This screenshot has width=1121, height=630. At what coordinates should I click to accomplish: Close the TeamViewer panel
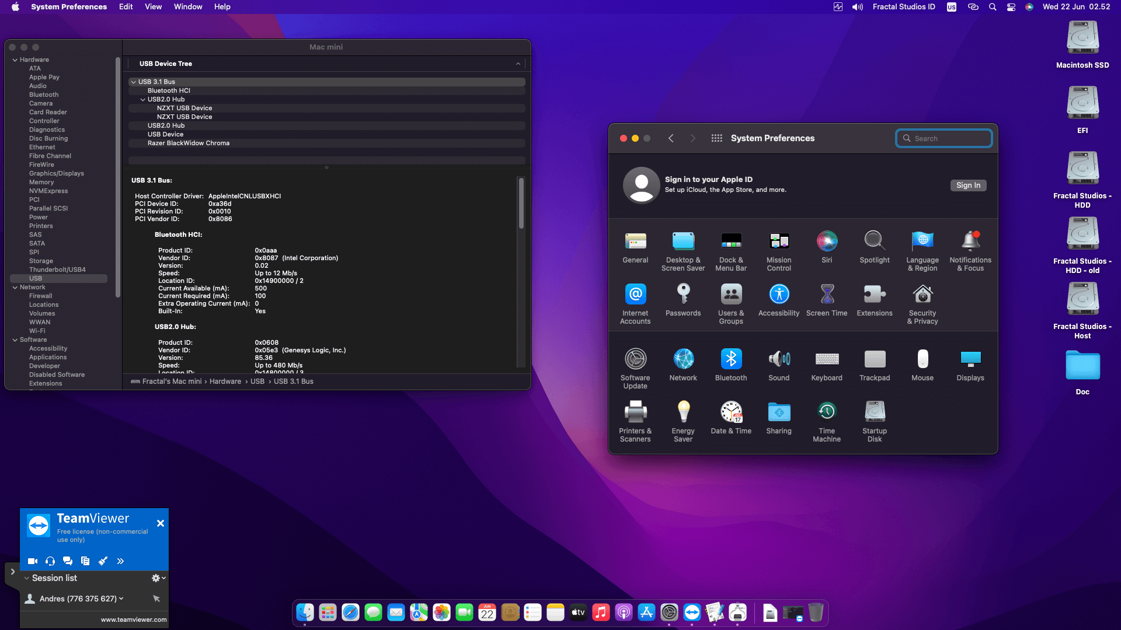[x=161, y=524]
